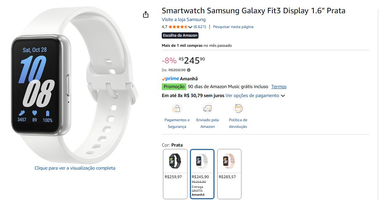Click Pesquisar nesta página link
Image resolution: width=379 pixels, height=200 pixels.
(x=233, y=27)
